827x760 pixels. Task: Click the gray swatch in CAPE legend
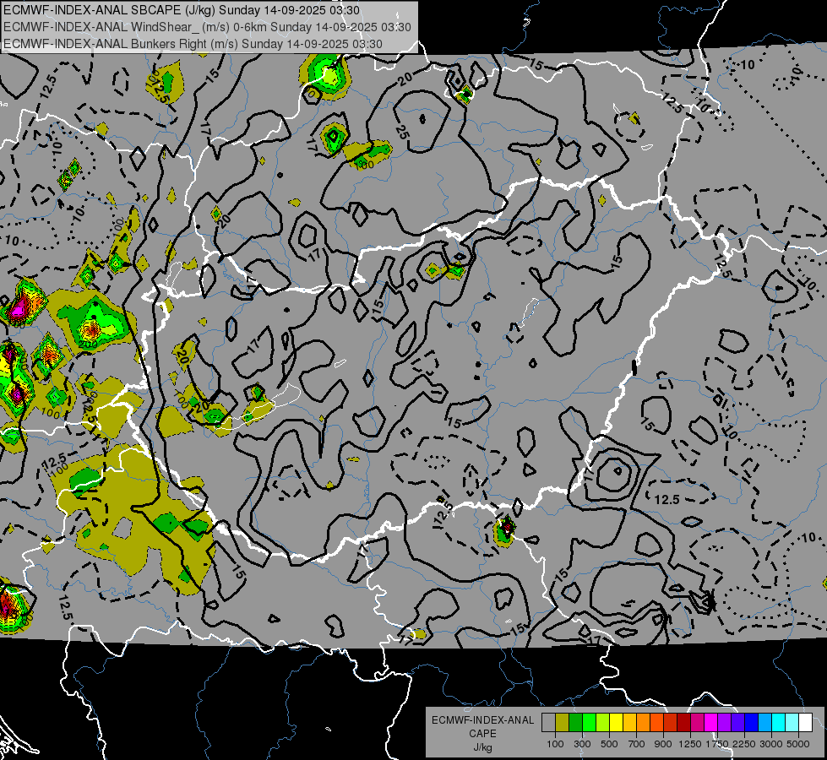tap(548, 723)
